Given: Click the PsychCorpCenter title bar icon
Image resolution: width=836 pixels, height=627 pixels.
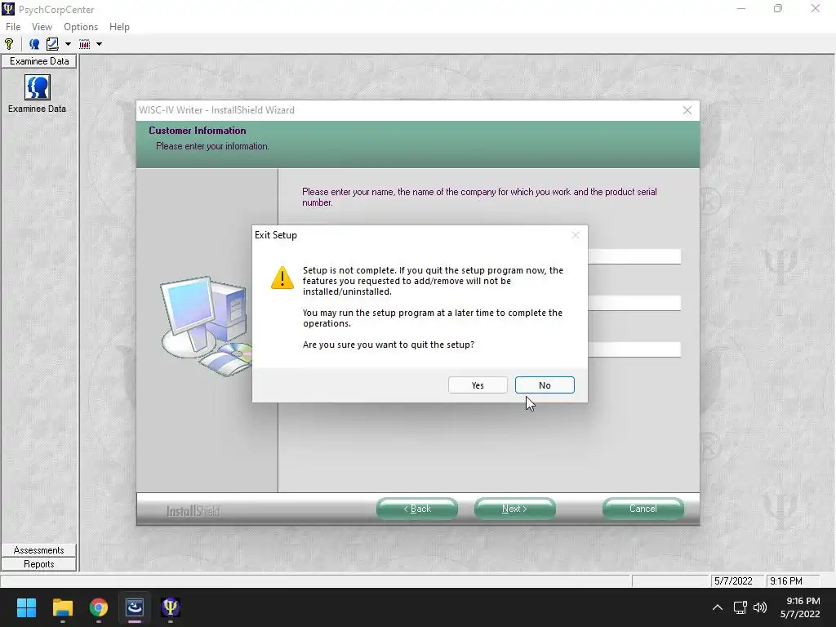Looking at the screenshot, I should click(8, 9).
